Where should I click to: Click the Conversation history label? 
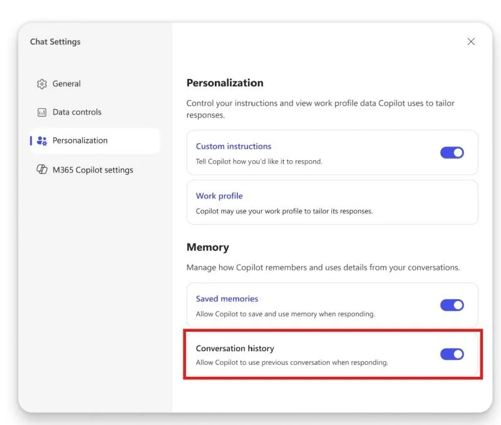[235, 349]
